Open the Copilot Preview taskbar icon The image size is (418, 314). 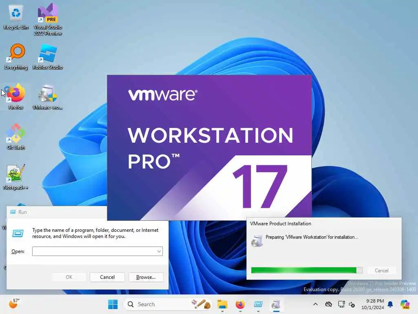tap(405, 304)
